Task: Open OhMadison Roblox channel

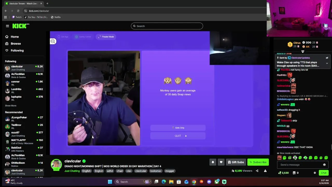Action: [x=24, y=164]
